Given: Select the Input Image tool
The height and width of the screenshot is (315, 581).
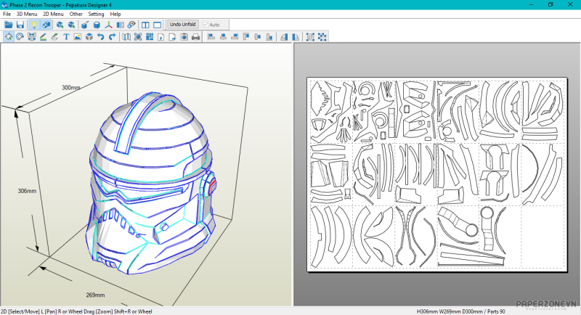Looking at the screenshot, I should 78,37.
